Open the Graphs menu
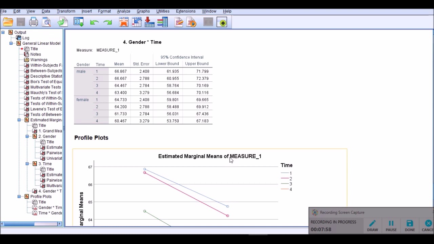434x244 pixels. point(143,11)
